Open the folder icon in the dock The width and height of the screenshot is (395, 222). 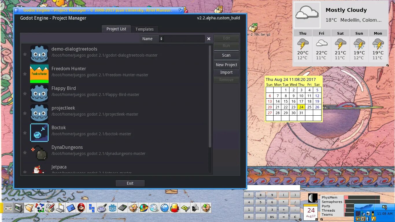click(29, 208)
